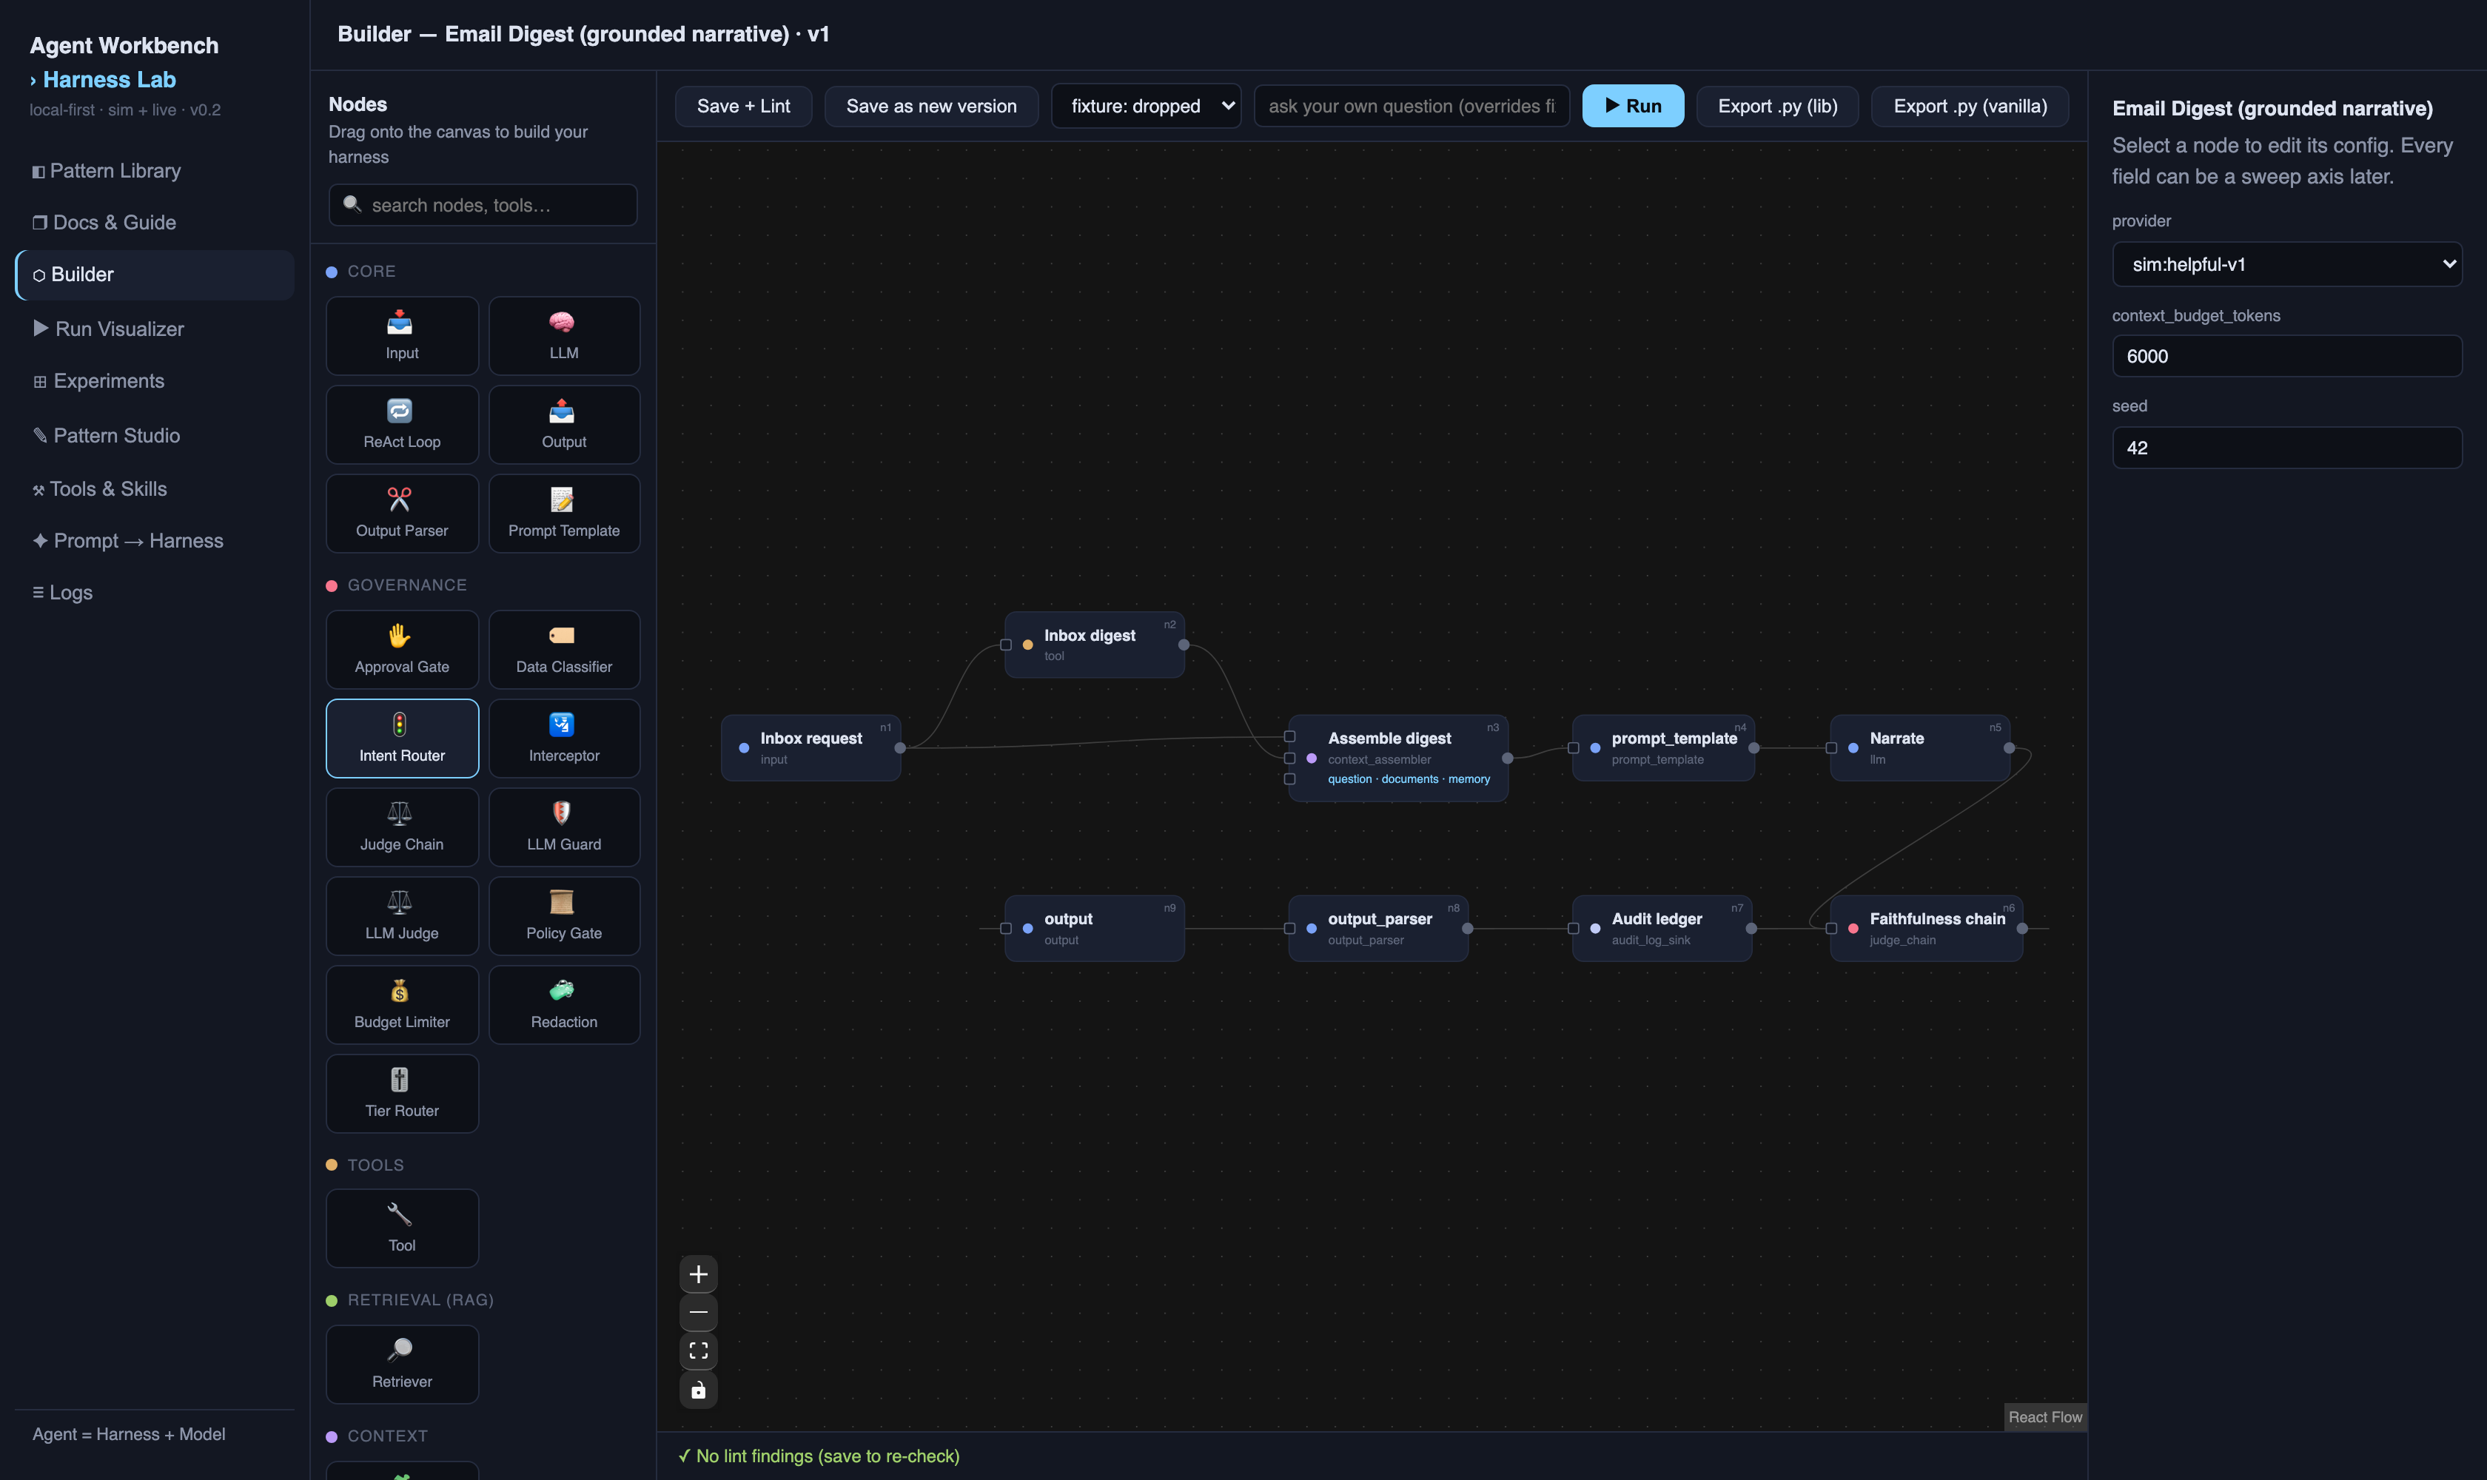Open the fixture: dropped dropdown
2487x1480 pixels.
[x=1145, y=106]
